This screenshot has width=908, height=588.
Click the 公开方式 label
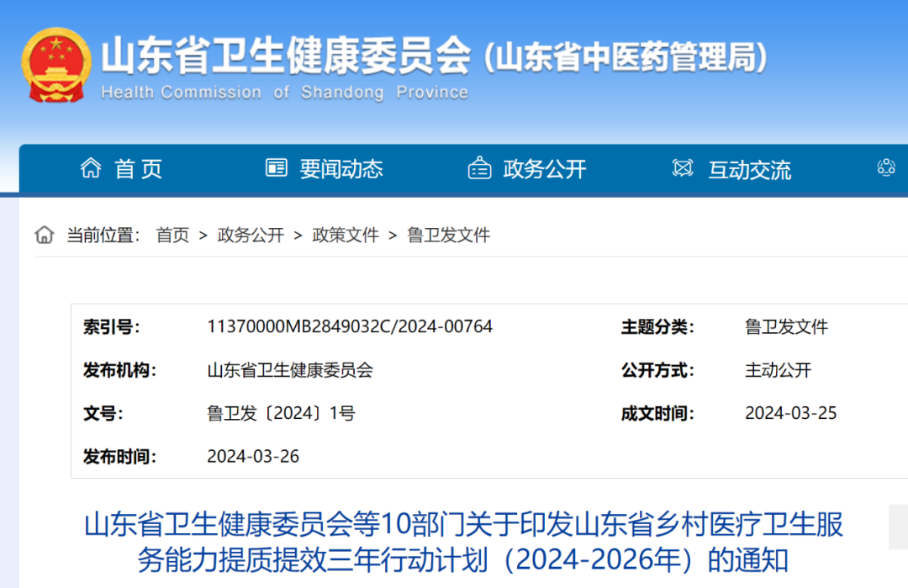(x=657, y=370)
